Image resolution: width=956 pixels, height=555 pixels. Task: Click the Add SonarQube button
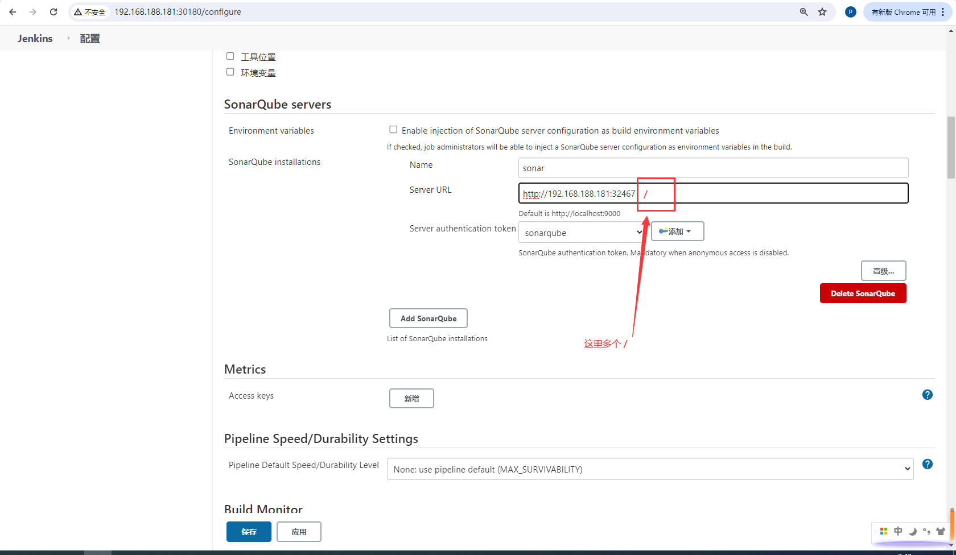coord(428,318)
